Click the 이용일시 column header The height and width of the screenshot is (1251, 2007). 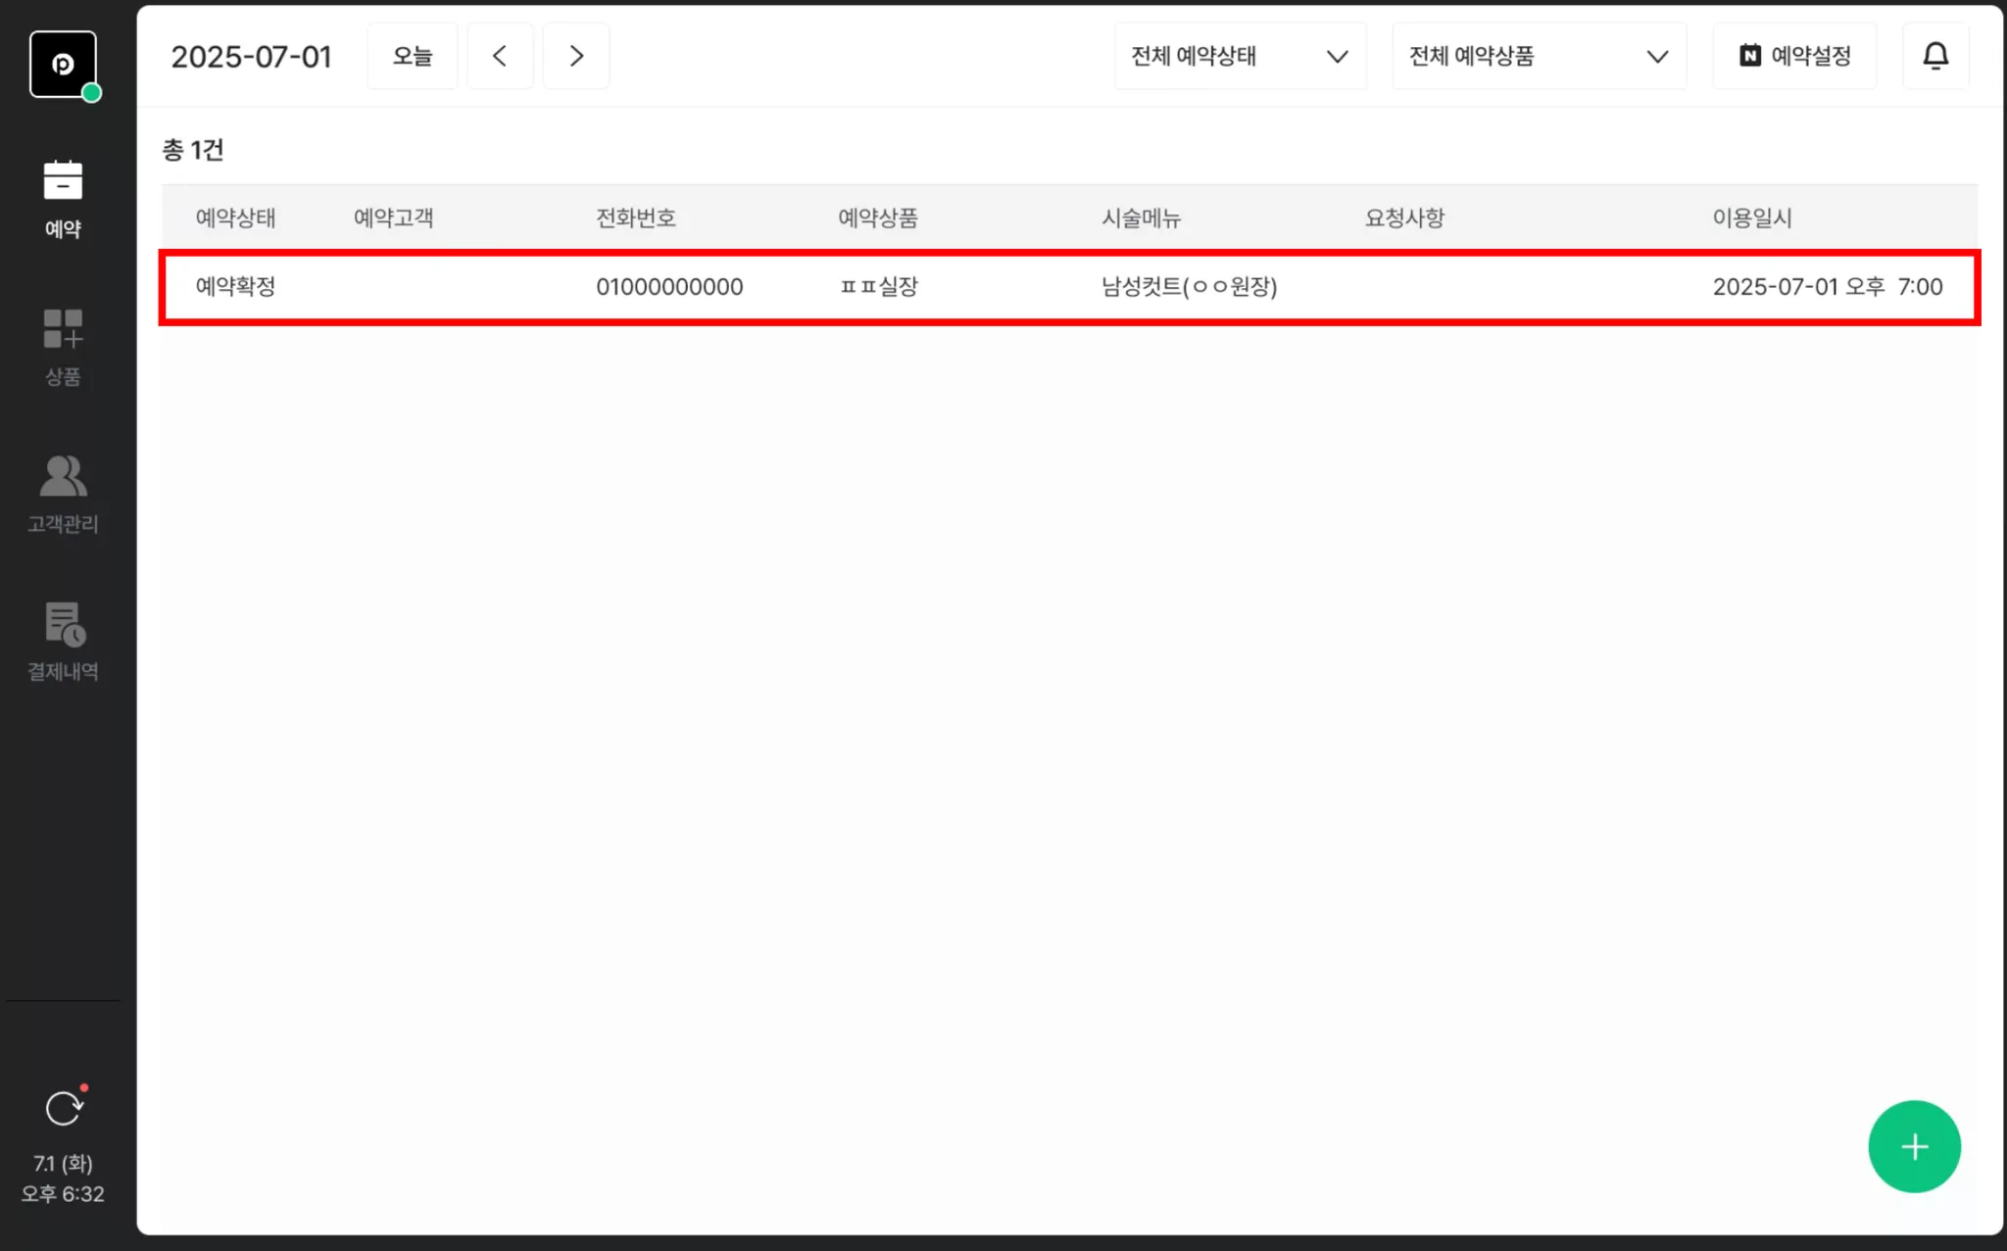pyautogui.click(x=1751, y=217)
